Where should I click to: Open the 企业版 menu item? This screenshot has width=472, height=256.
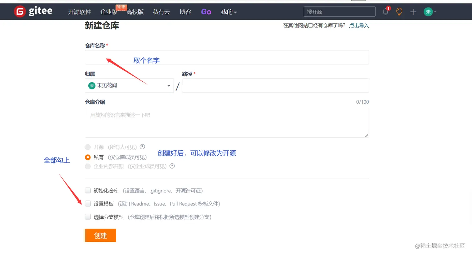coord(109,12)
